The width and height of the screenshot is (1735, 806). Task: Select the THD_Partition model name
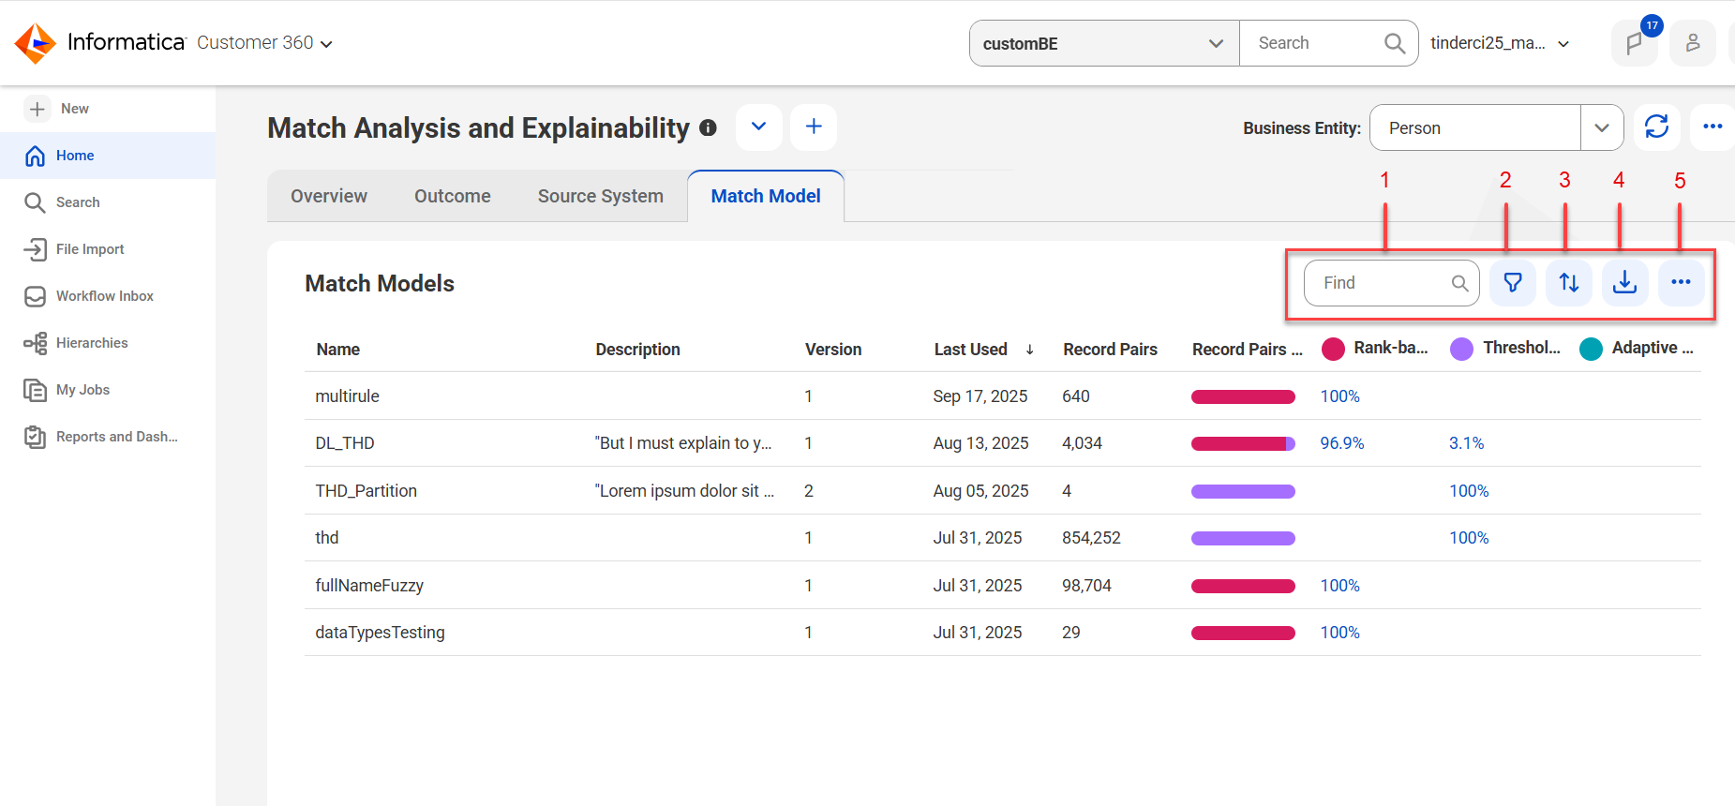pos(366,491)
